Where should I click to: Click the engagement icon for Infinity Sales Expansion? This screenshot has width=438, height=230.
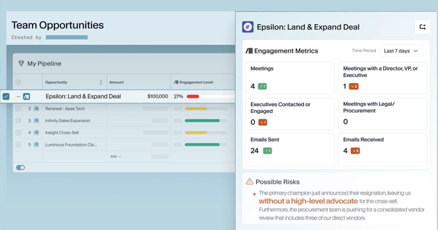coord(36,121)
